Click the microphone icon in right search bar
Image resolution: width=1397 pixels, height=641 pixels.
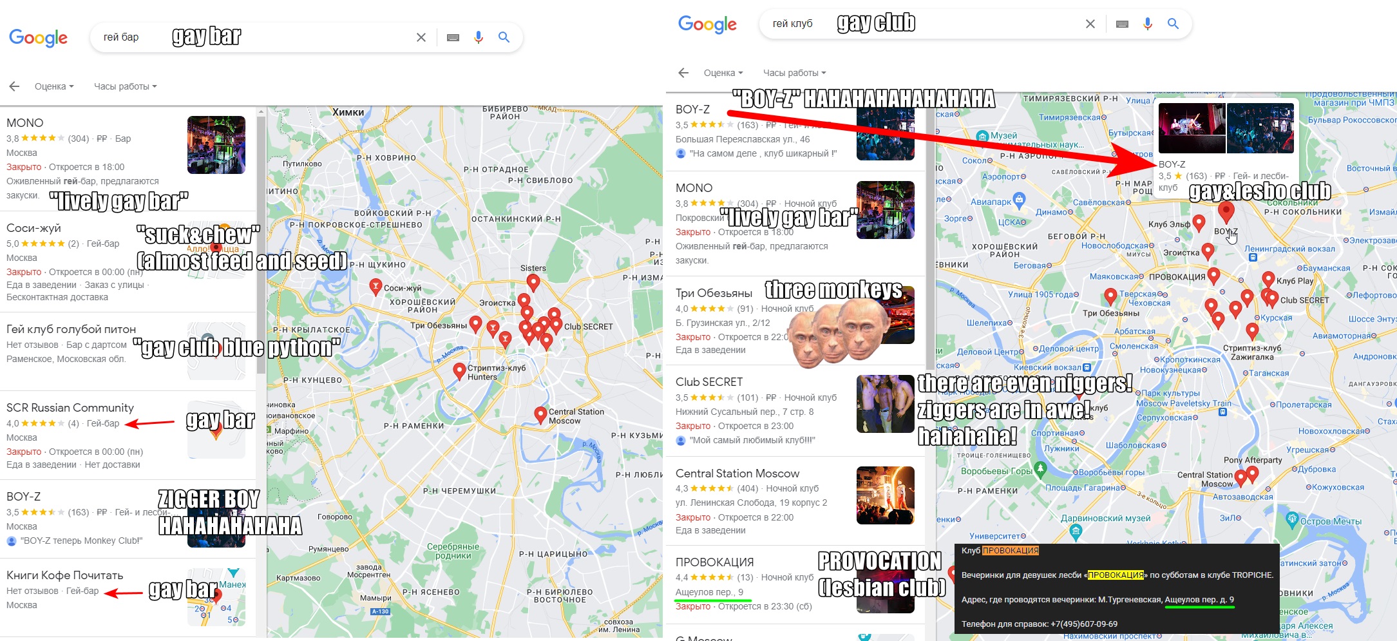(x=1147, y=24)
